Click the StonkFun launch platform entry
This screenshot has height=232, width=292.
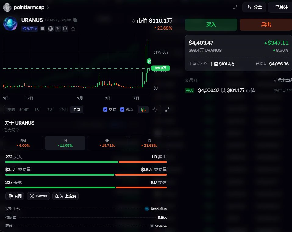click(156, 209)
